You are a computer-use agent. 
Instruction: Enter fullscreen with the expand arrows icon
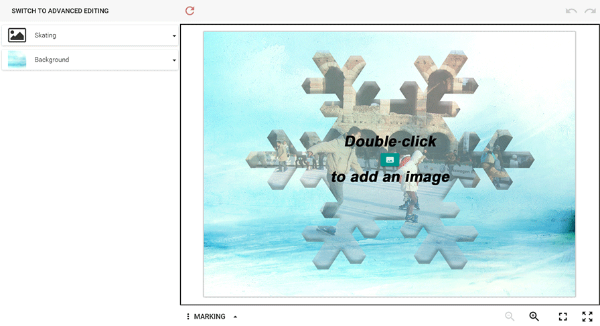click(587, 317)
